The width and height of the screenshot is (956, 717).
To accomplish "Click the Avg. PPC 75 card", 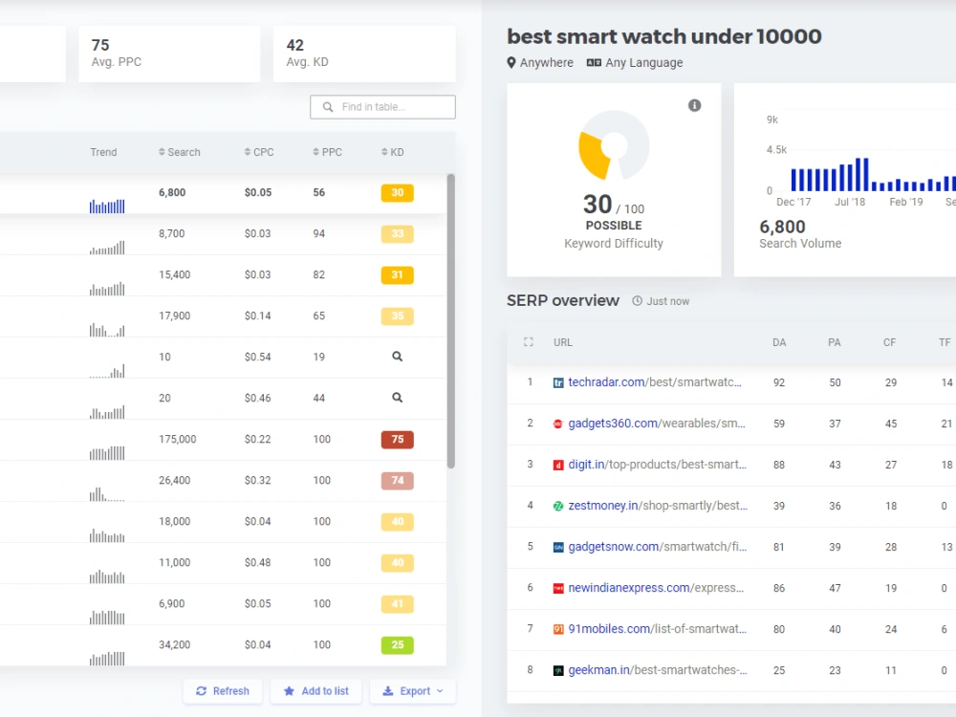I will (x=169, y=54).
